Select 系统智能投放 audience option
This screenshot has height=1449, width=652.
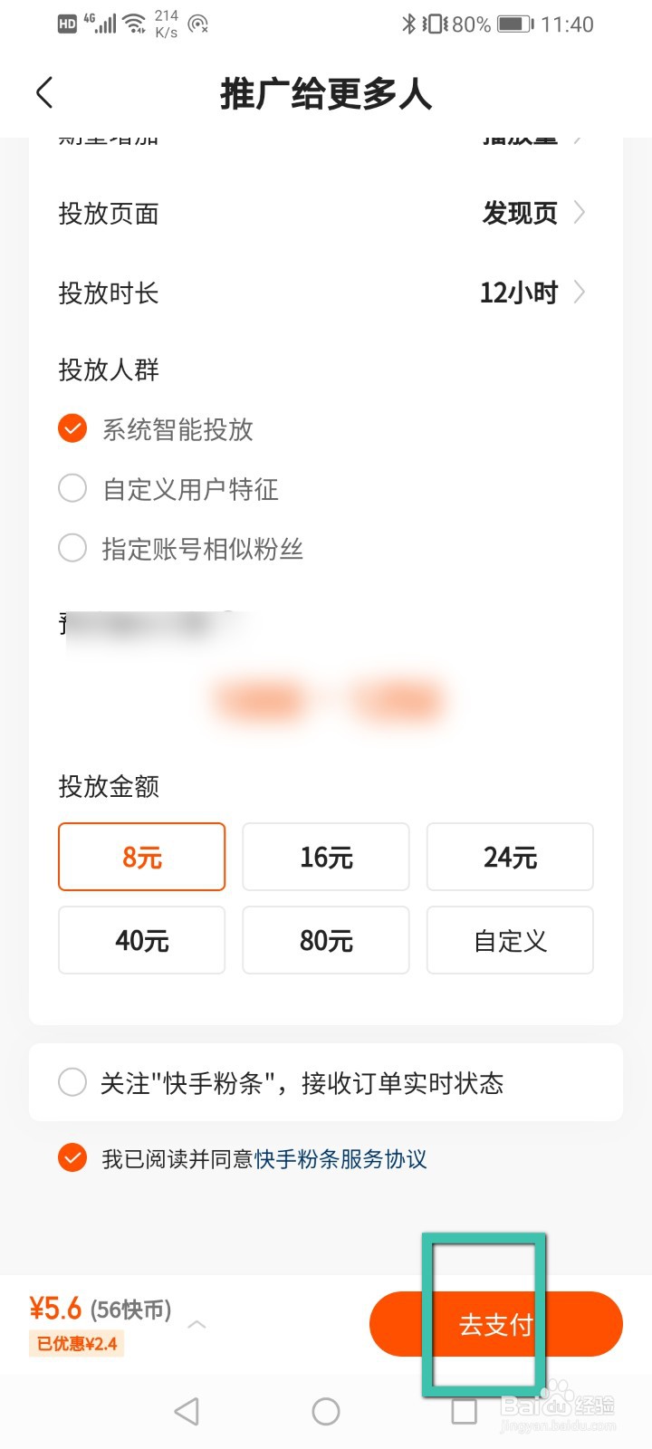pos(72,428)
